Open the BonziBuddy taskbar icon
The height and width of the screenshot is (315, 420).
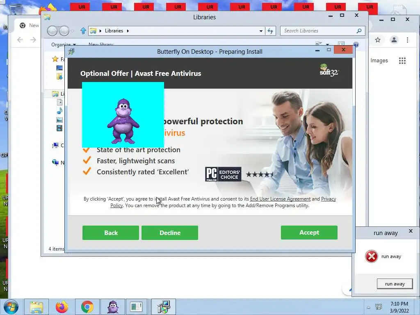[x=113, y=307]
